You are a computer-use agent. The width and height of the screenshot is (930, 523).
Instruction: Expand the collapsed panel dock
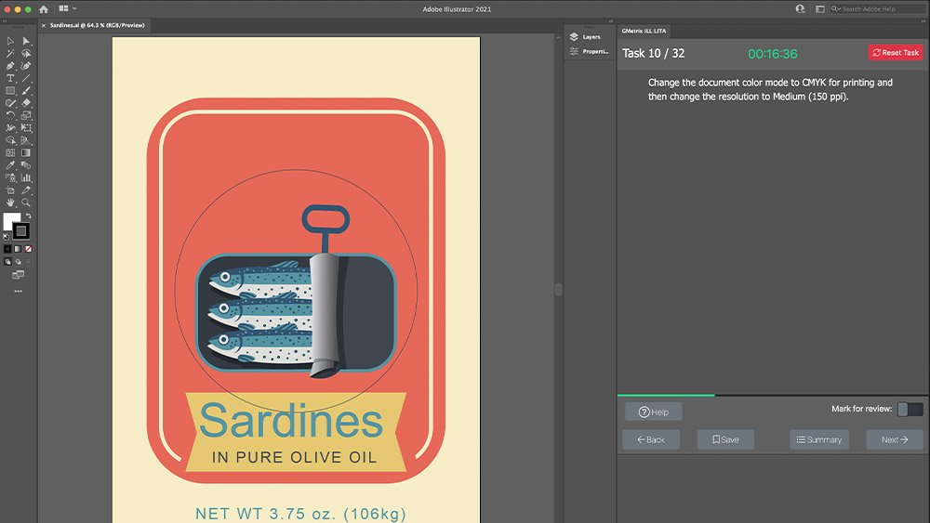click(609, 20)
